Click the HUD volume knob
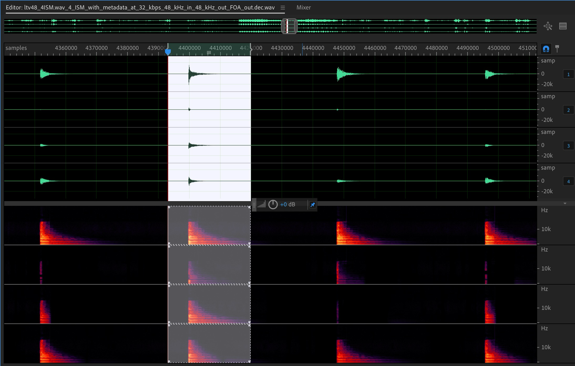 (x=273, y=205)
